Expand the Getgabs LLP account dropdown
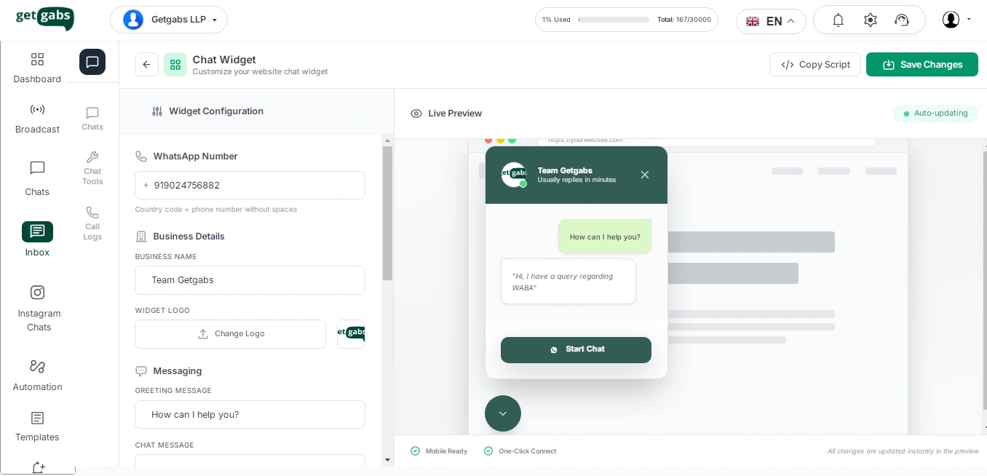Image resolution: width=987 pixels, height=476 pixels. point(169,20)
